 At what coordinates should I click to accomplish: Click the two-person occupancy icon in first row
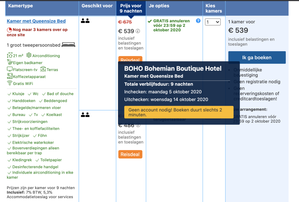pyautogui.click(x=85, y=21)
